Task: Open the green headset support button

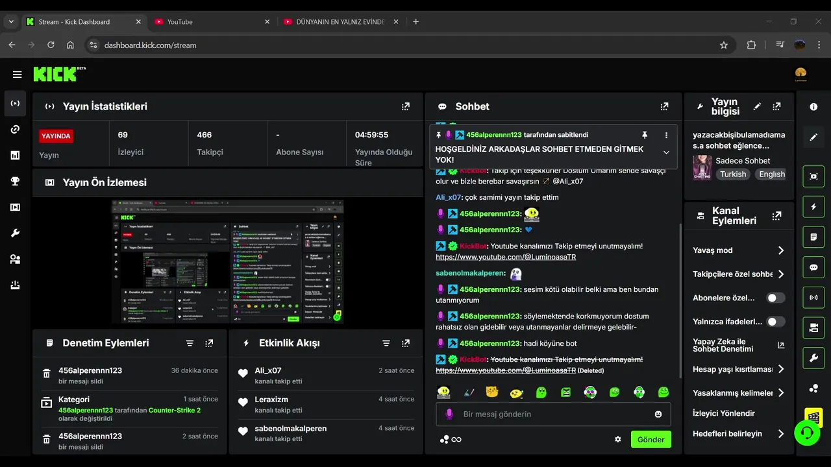Action: 807,433
